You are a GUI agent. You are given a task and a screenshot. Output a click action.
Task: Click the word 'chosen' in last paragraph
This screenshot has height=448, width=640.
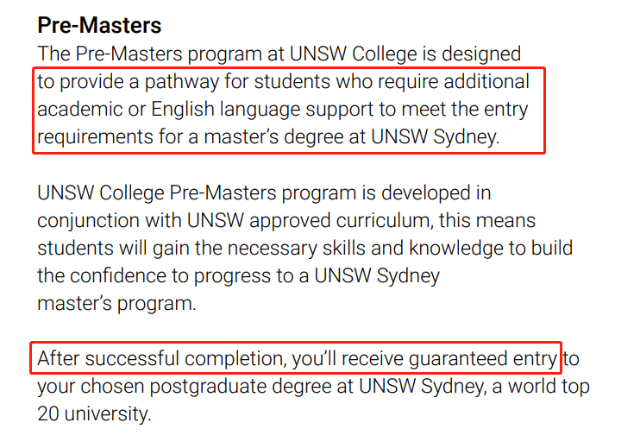112,387
